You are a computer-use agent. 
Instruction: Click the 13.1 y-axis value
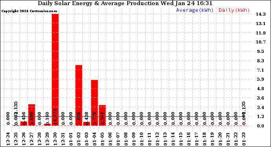(x=261, y=24)
